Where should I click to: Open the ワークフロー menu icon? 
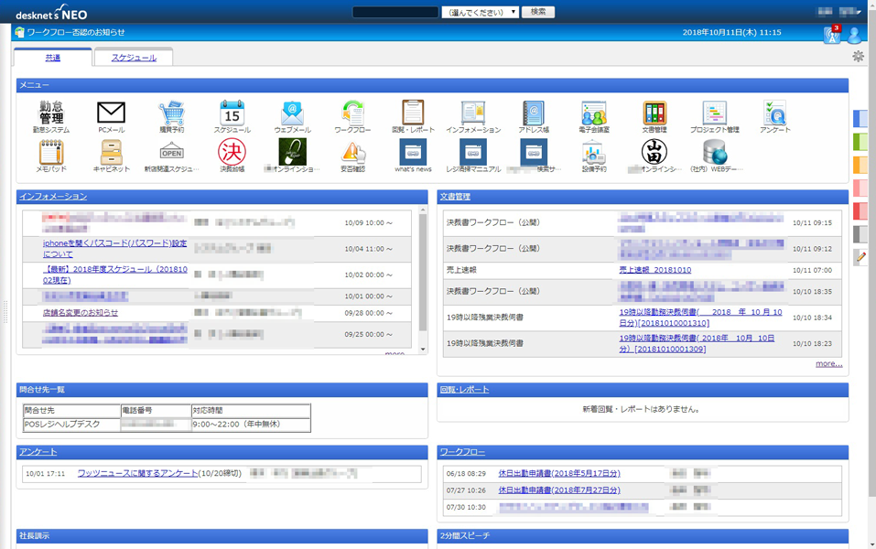coord(352,113)
